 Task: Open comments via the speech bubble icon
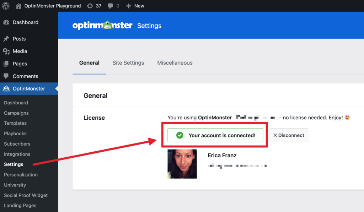tap(110, 6)
